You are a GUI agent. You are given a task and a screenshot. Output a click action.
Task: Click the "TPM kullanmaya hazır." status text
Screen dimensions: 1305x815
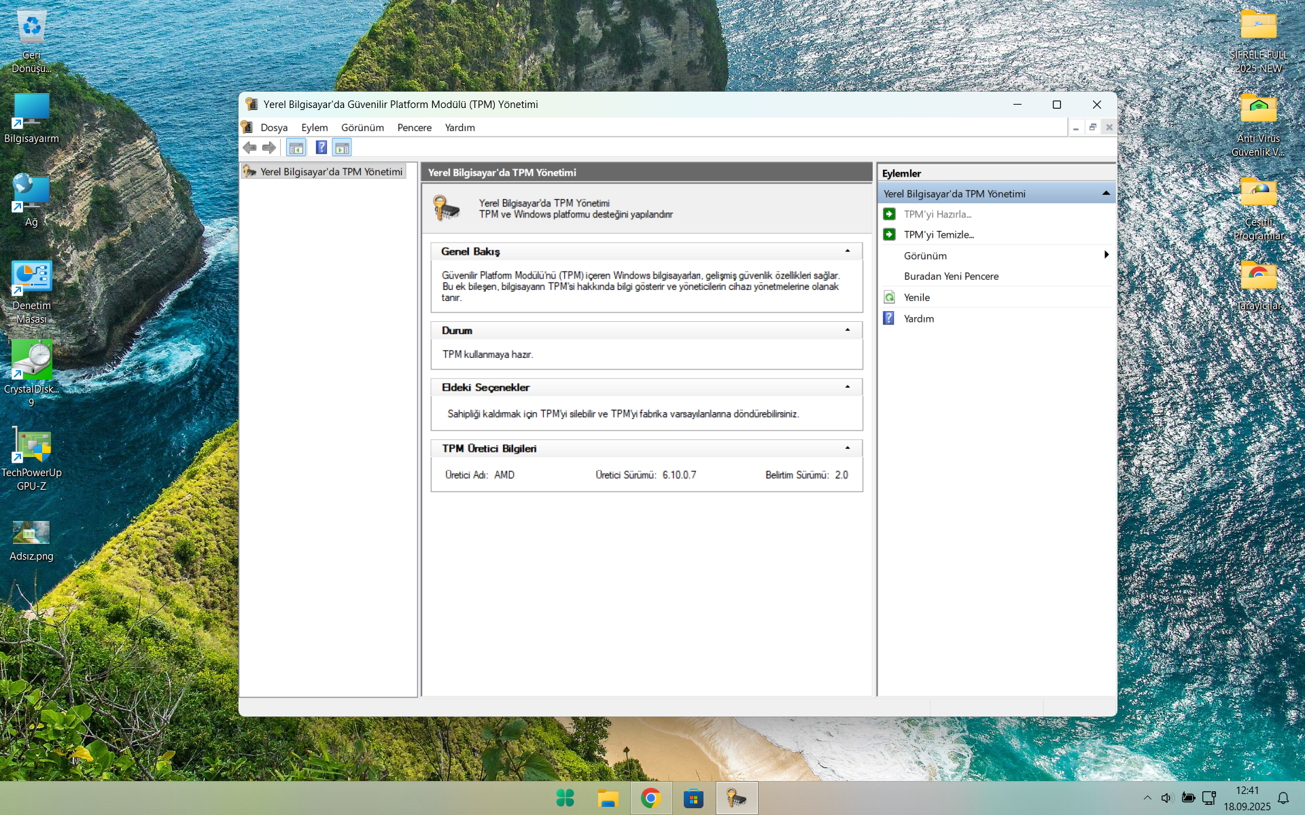[x=487, y=355]
